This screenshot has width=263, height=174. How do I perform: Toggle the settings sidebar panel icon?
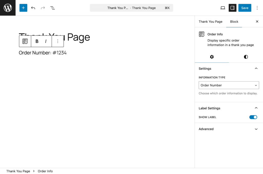pyautogui.click(x=232, y=8)
